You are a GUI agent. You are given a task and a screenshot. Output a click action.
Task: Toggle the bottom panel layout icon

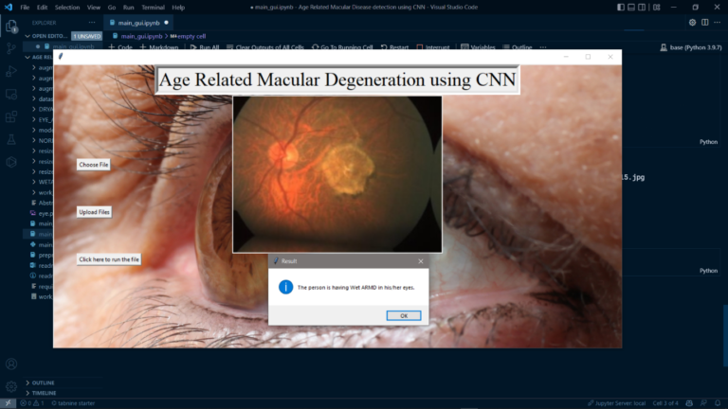click(x=631, y=7)
